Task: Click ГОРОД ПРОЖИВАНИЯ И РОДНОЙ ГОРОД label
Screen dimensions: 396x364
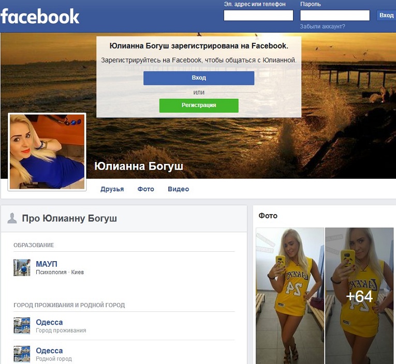Action: coord(69,305)
